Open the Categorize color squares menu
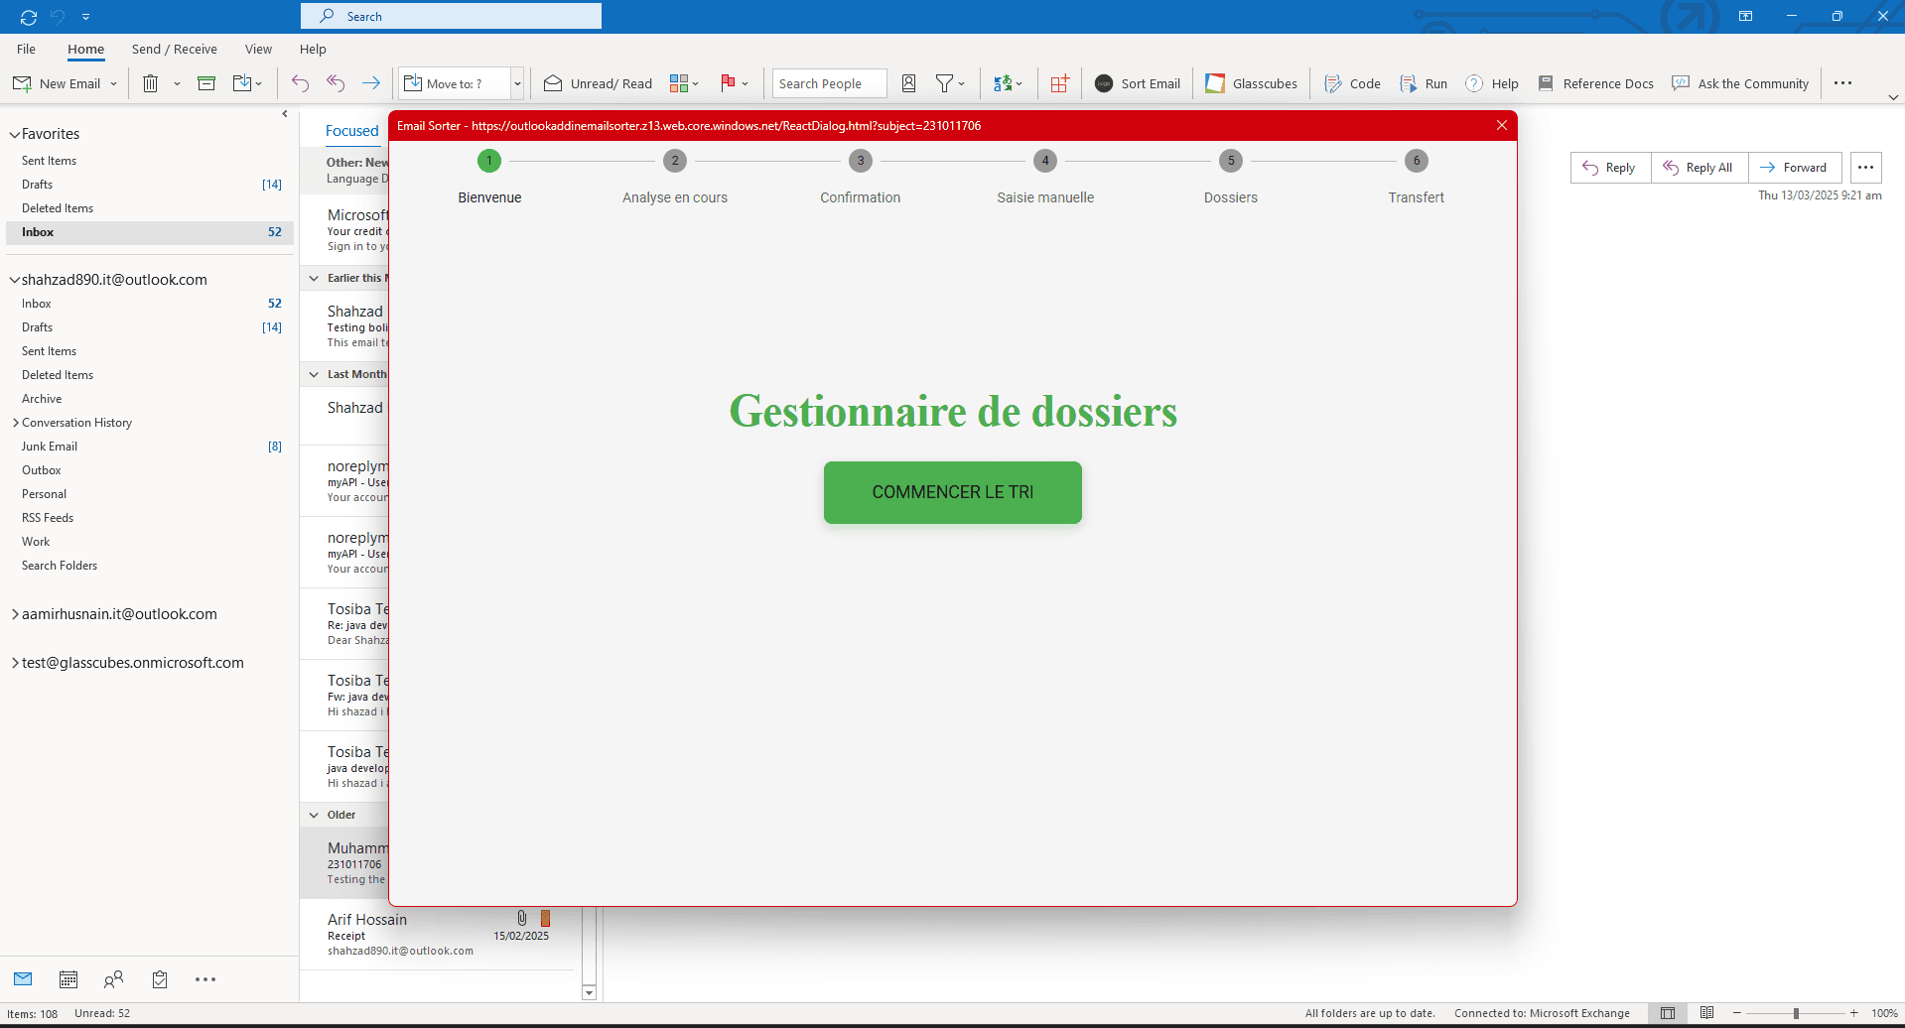Image resolution: width=1905 pixels, height=1028 pixels. [x=684, y=83]
